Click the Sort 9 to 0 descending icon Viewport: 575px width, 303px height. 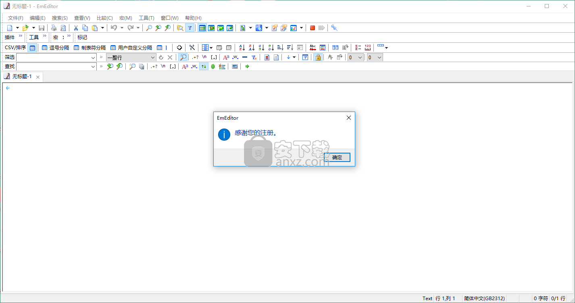pos(271,48)
